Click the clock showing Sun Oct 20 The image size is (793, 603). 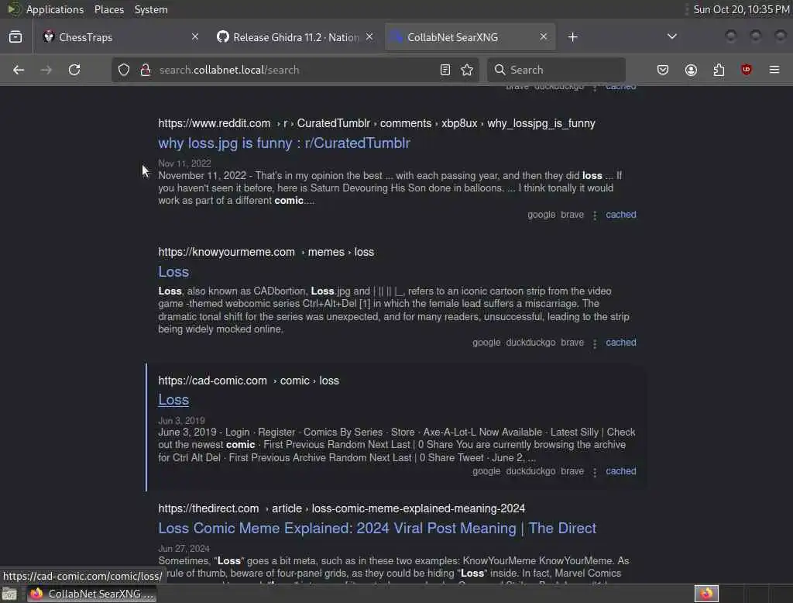741,9
